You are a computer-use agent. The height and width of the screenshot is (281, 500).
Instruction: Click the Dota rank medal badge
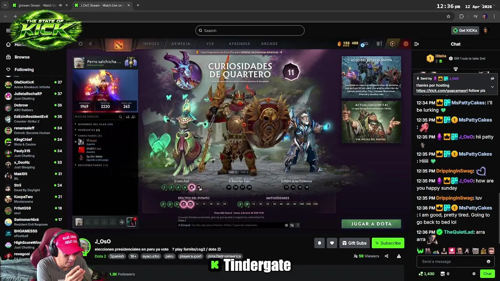(x=130, y=62)
